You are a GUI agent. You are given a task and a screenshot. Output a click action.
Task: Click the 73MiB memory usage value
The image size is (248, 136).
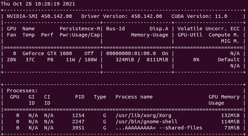point(232,128)
